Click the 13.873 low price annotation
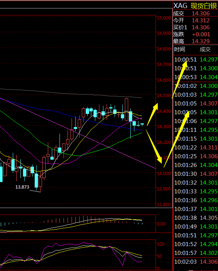Viewport: 218px width, 271px height. click(x=22, y=187)
